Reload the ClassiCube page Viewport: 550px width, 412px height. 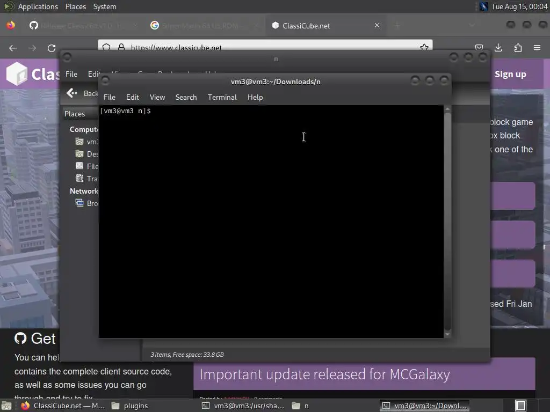pyautogui.click(x=52, y=48)
